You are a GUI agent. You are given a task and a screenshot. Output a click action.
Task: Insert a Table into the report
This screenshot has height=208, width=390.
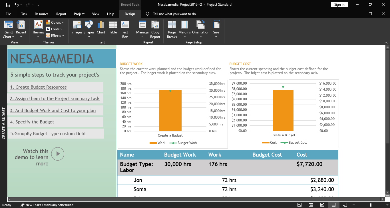click(x=113, y=27)
